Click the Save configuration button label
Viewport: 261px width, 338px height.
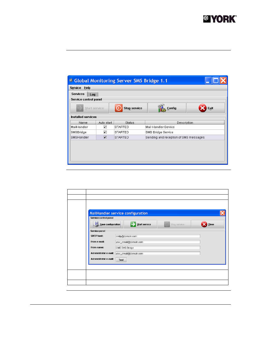[110, 224]
